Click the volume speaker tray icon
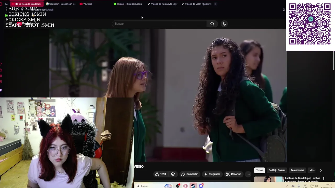The width and height of the screenshot is (335, 188). (316, 186)
